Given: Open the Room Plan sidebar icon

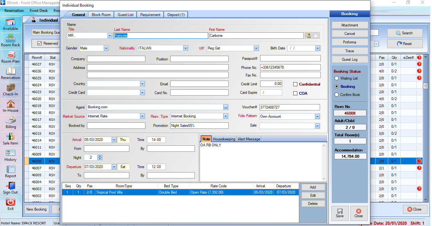Looking at the screenshot, I should (x=10, y=57).
